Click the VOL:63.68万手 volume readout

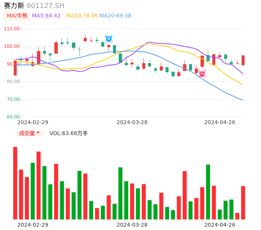[68, 133]
